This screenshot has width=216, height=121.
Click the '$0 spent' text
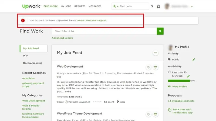click(109, 102)
